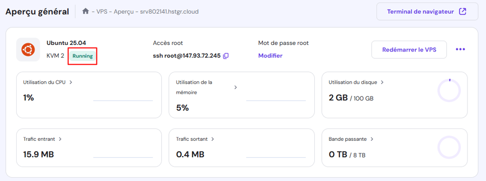The height and width of the screenshot is (181, 486).
Task: Expand Trafic entrant details
Action: [x=60, y=139]
